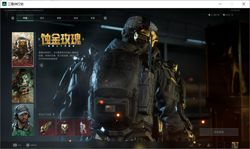
Task: Select the red-haired zombie skin thumbnail
Action: click(23, 85)
